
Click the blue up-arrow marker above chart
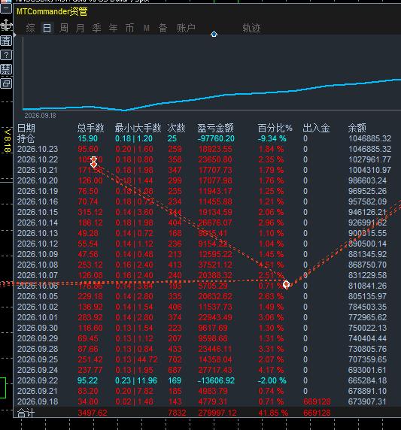pyautogui.click(x=214, y=34)
